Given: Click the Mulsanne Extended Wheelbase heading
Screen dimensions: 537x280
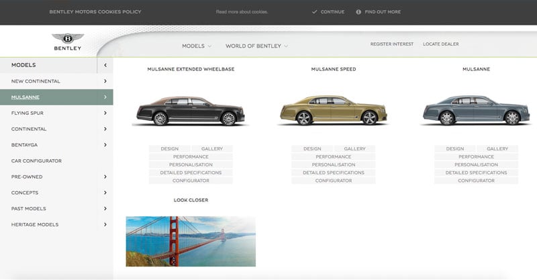Looking at the screenshot, I should pos(191,69).
